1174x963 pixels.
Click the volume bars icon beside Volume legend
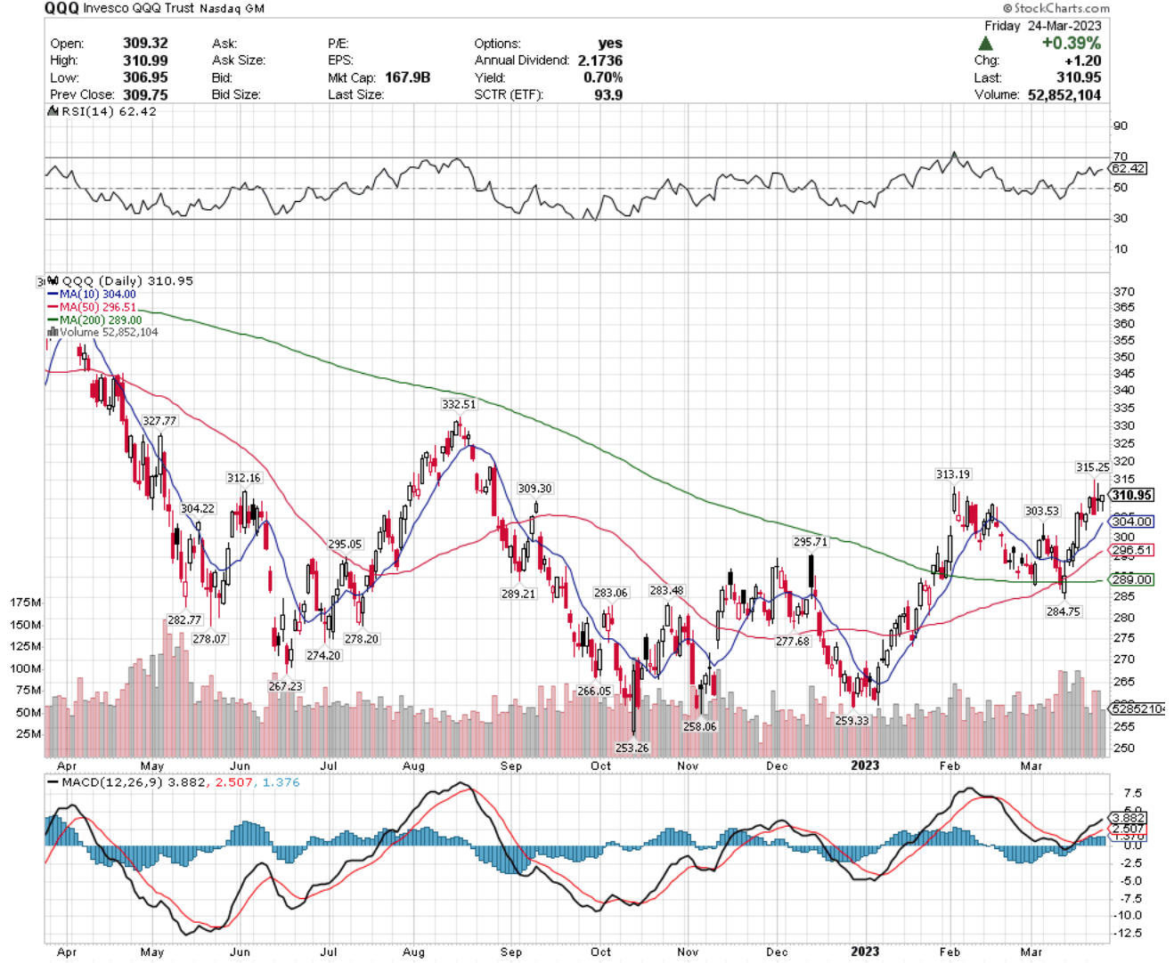pyautogui.click(x=53, y=332)
